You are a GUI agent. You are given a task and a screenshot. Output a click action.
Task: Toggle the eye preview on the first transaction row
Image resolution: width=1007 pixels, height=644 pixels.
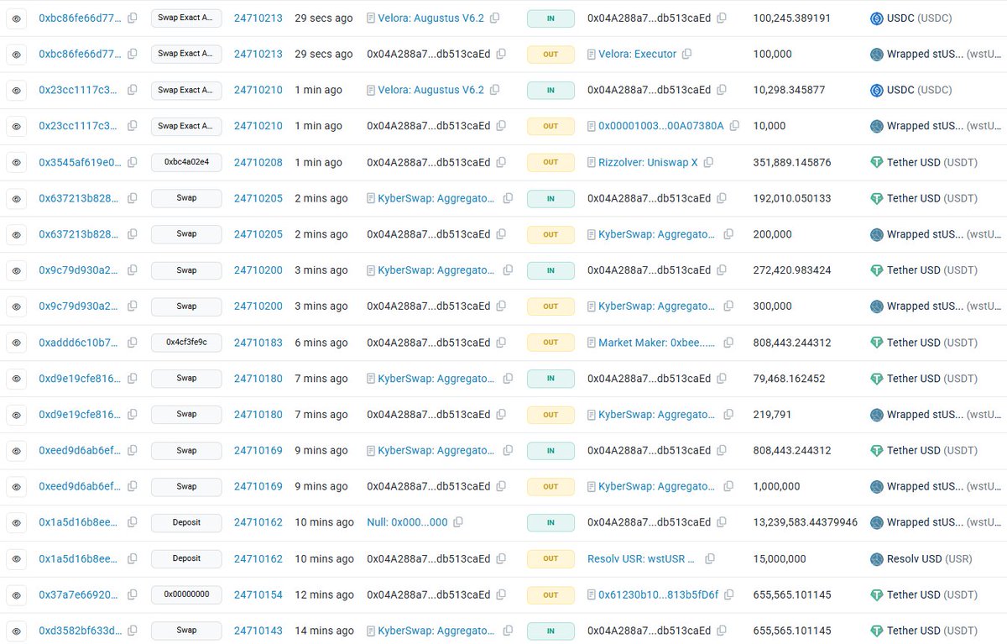click(x=16, y=18)
